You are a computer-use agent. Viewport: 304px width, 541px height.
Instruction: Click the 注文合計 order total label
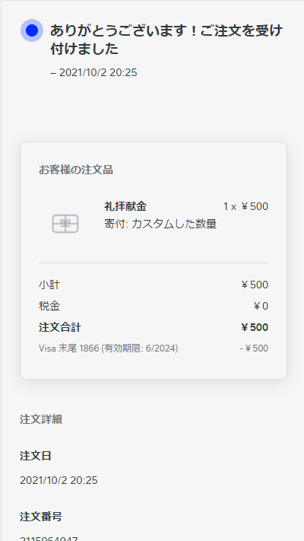click(59, 327)
